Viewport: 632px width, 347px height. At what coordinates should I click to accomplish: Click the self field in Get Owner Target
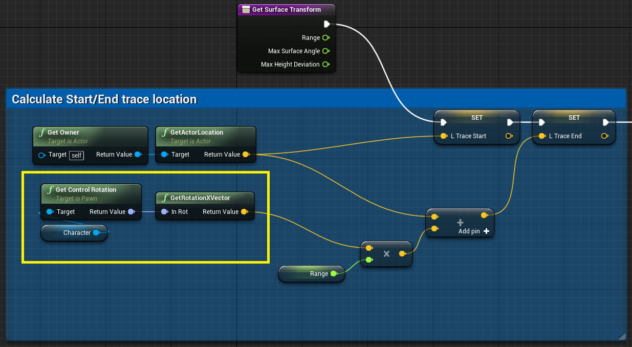tap(76, 155)
